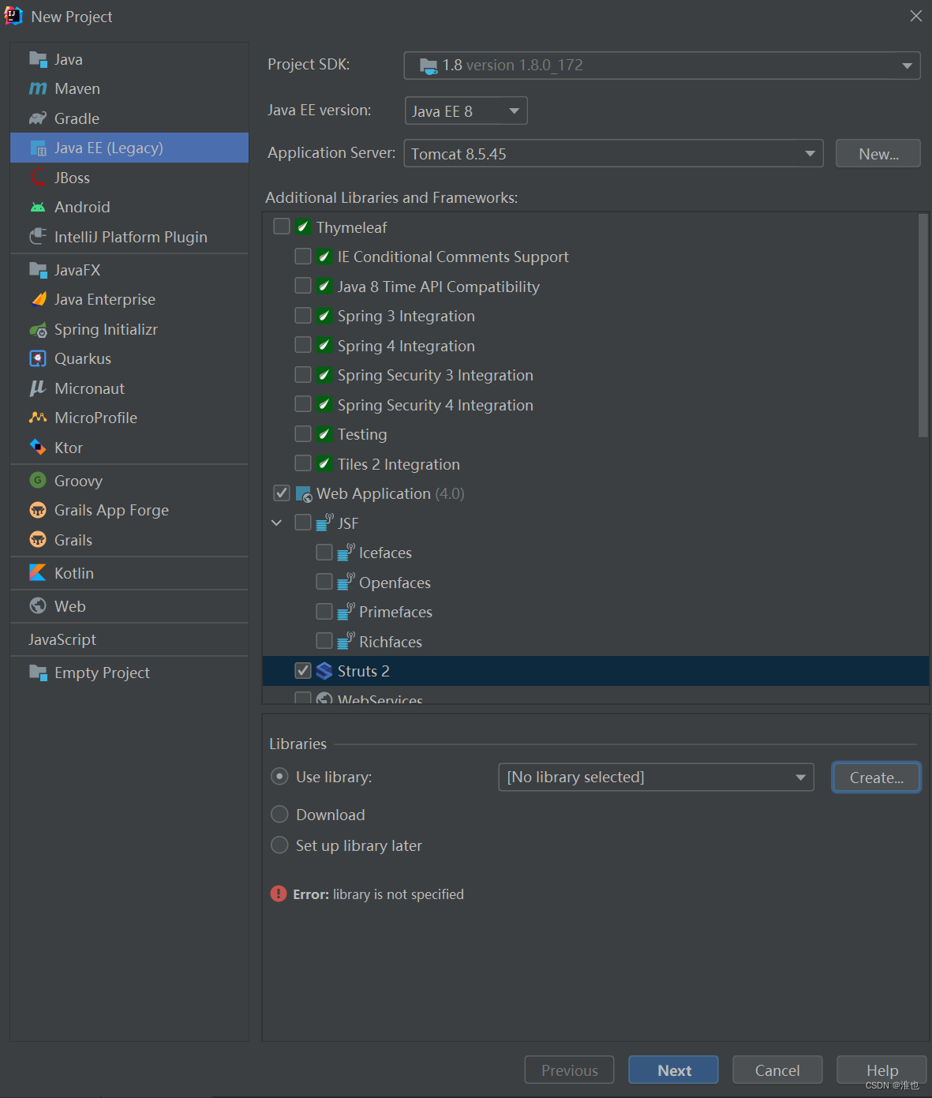Click the Web globe icon
Viewport: 932px width, 1098px height.
coord(38,606)
